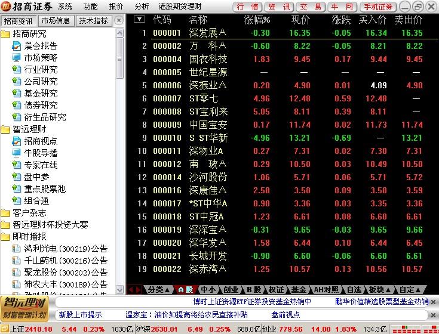Click the 手机证券 mobile securities button
This screenshot has width=439, height=334.
pos(377,7)
